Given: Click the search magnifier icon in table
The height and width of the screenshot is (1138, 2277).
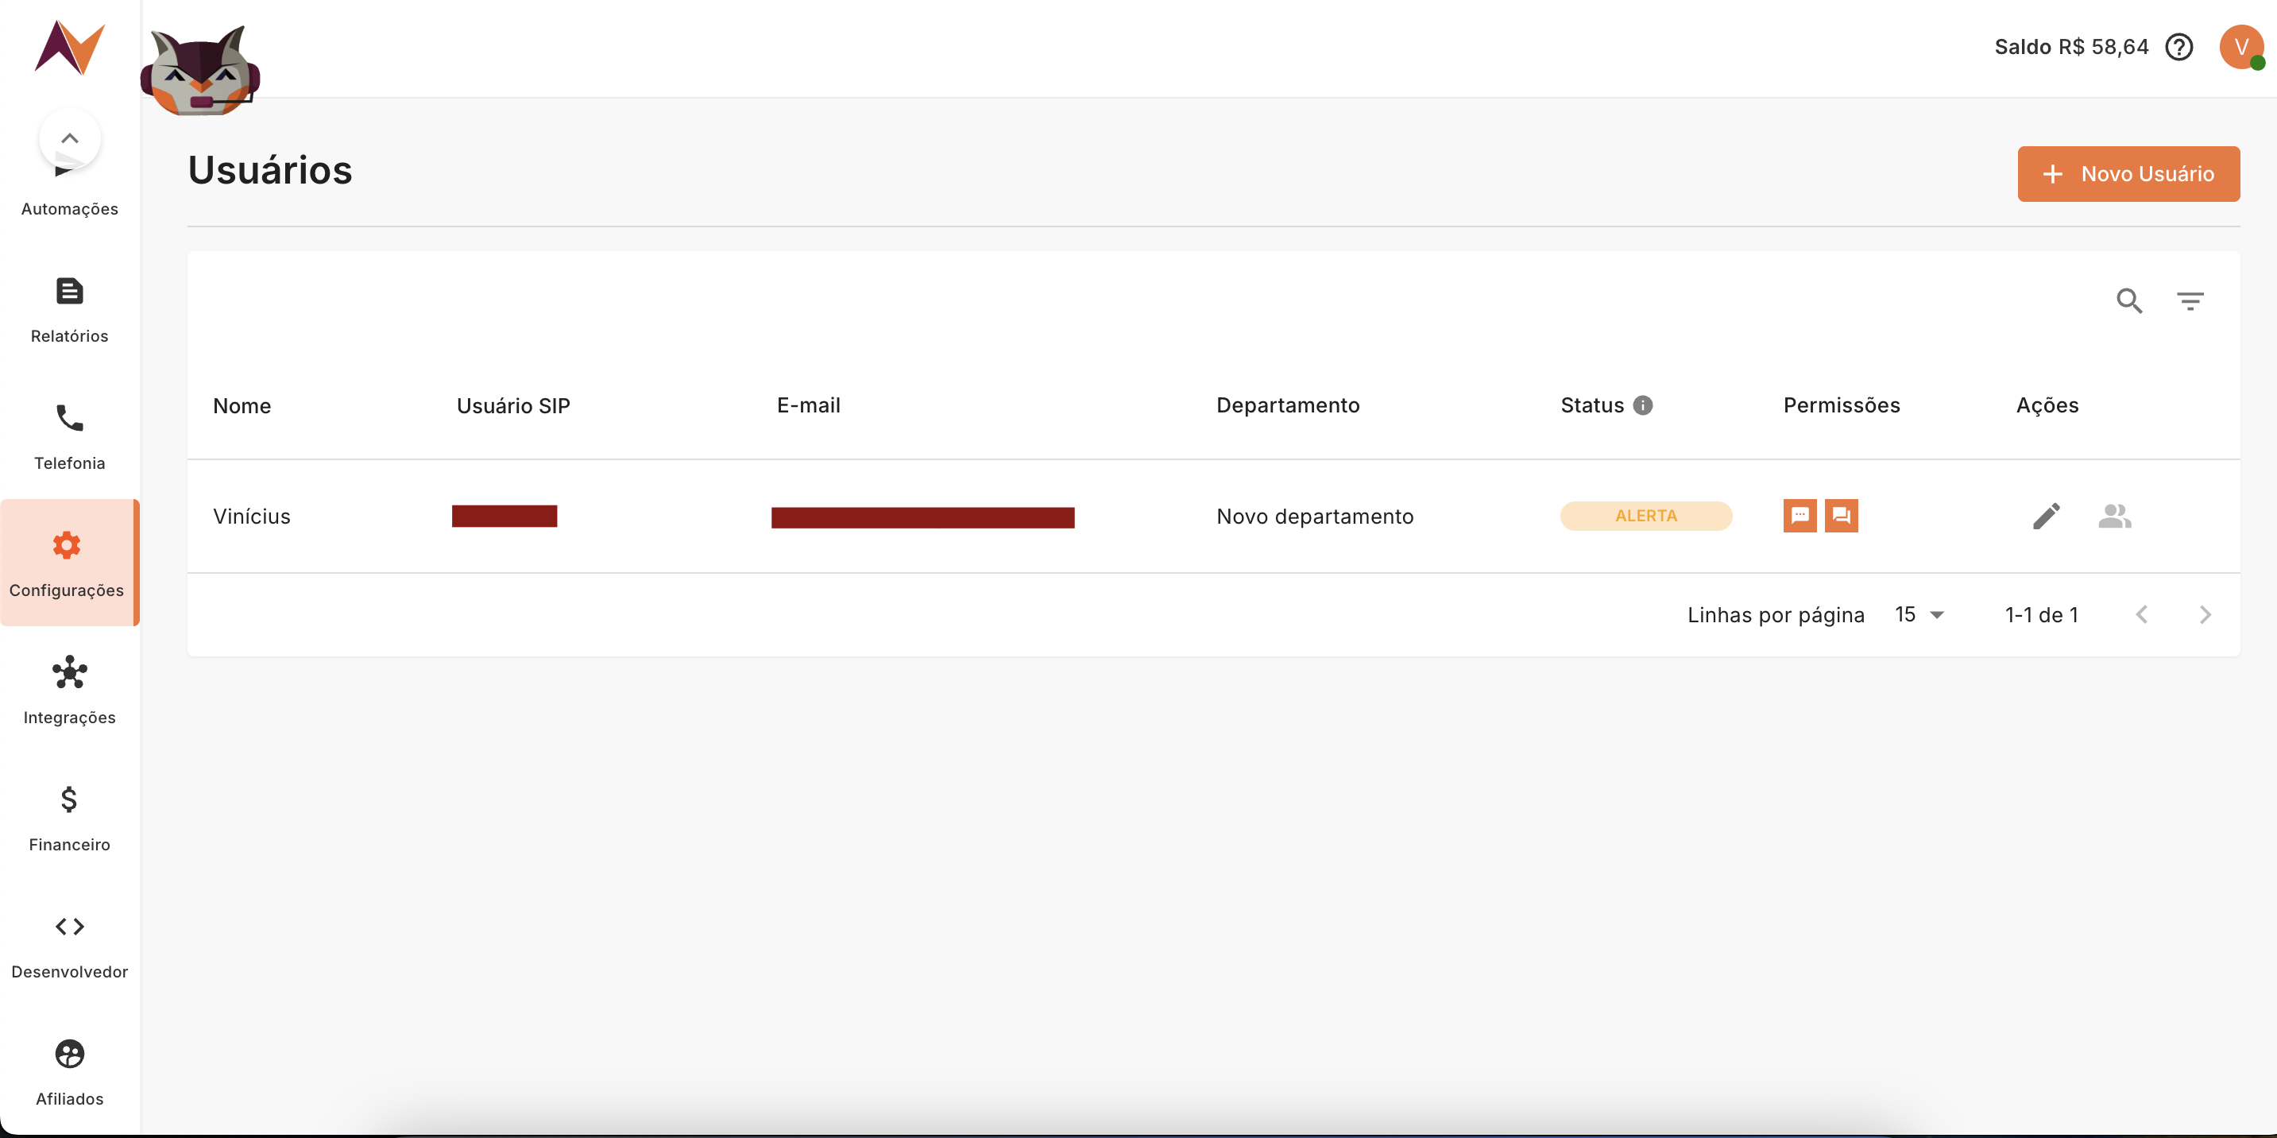Looking at the screenshot, I should 2128,301.
